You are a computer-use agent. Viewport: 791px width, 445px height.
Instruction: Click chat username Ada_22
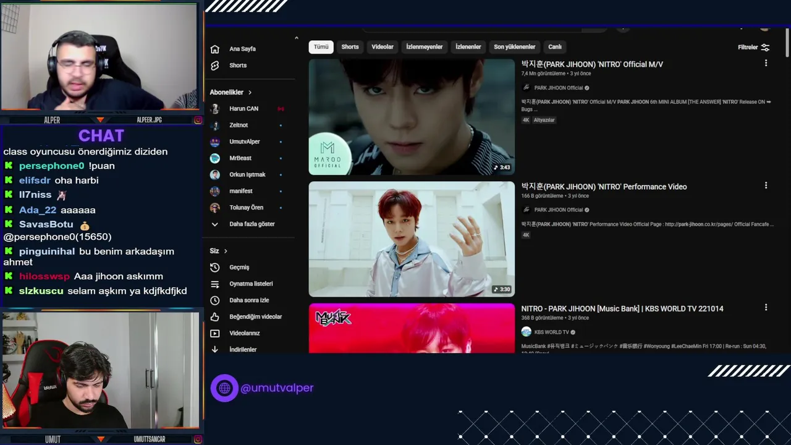pyautogui.click(x=38, y=210)
